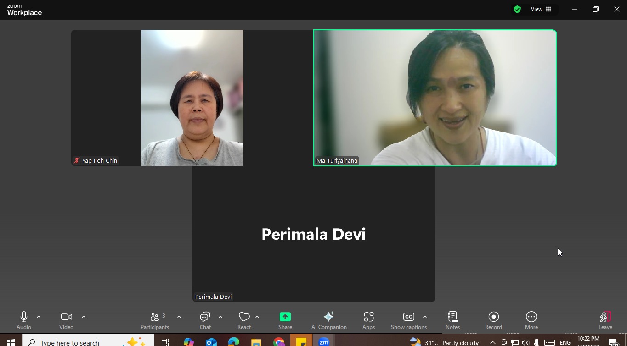Expand the Participants options arrow
The width and height of the screenshot is (627, 346).
tap(179, 317)
